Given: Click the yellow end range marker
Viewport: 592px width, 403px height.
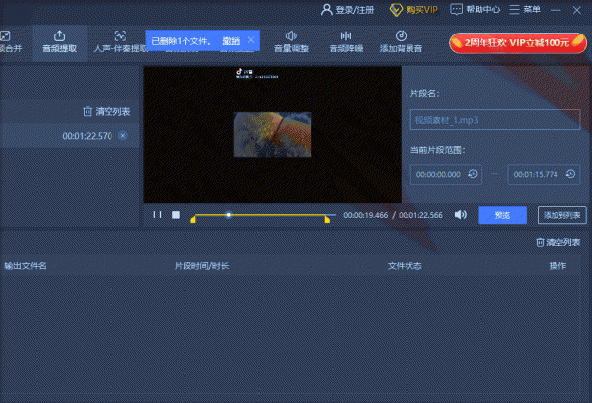Looking at the screenshot, I should pyautogui.click(x=327, y=219).
